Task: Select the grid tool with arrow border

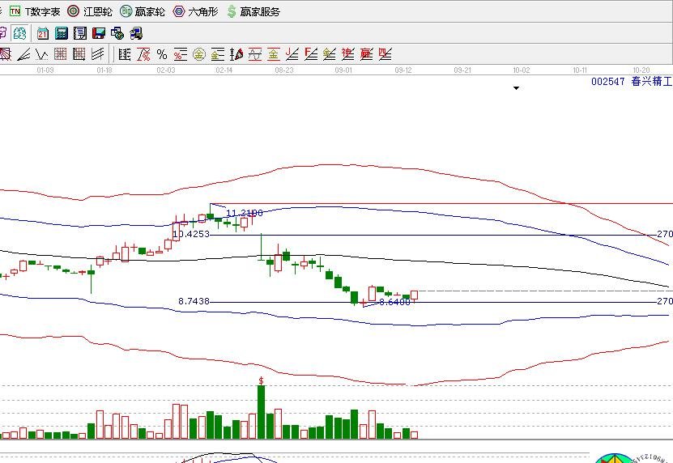Action: (x=79, y=54)
